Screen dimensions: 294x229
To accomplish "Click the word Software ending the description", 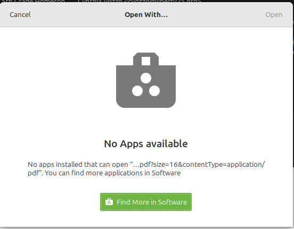I will [x=166, y=173].
